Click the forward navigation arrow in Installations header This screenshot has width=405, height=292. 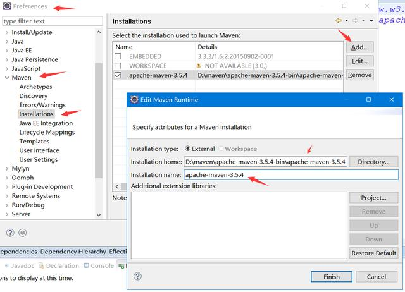coord(355,20)
